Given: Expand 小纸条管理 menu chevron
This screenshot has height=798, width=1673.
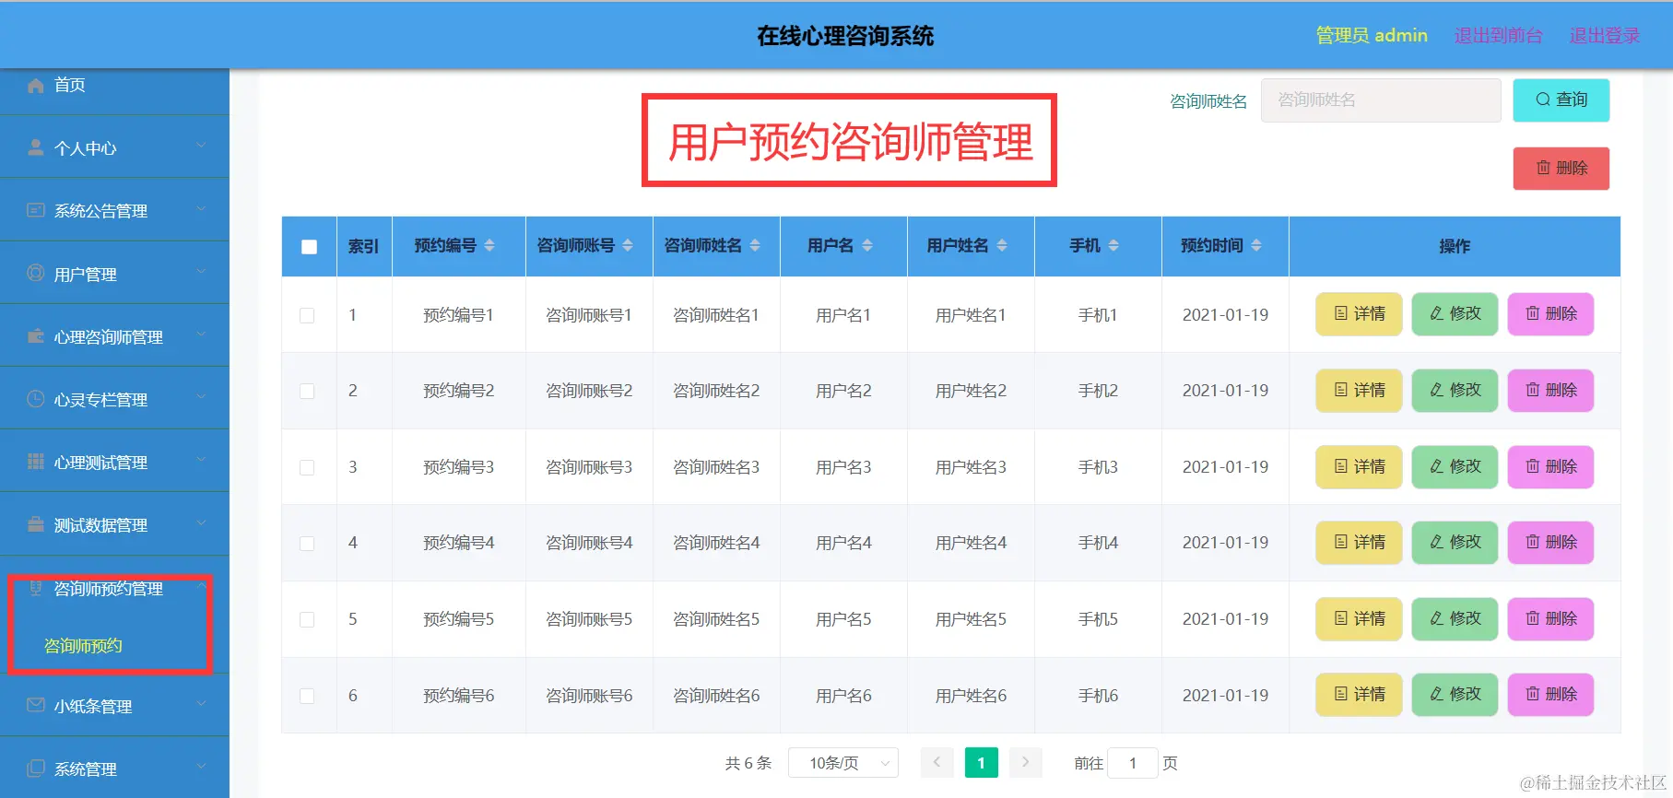Looking at the screenshot, I should click(201, 703).
